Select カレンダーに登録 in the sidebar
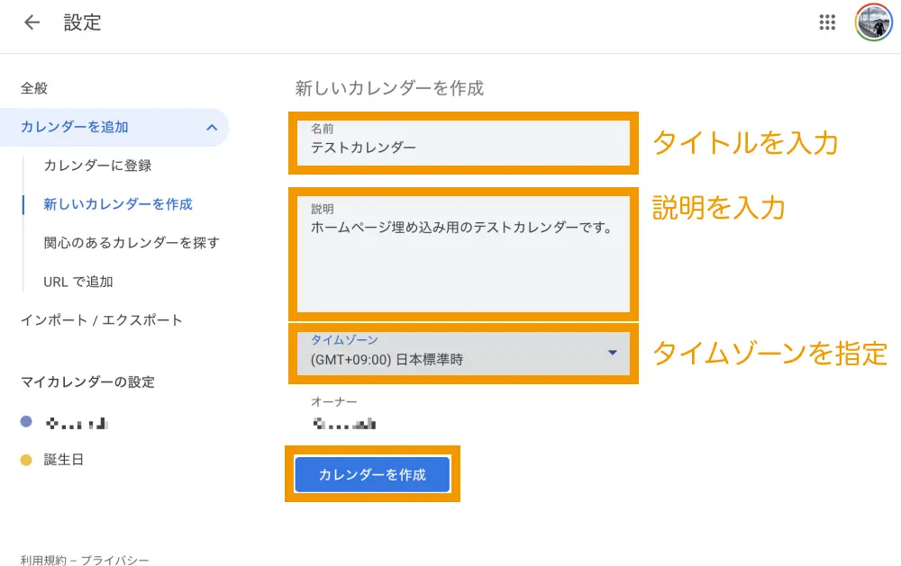Viewport: 901px width, 566px height. (x=97, y=166)
